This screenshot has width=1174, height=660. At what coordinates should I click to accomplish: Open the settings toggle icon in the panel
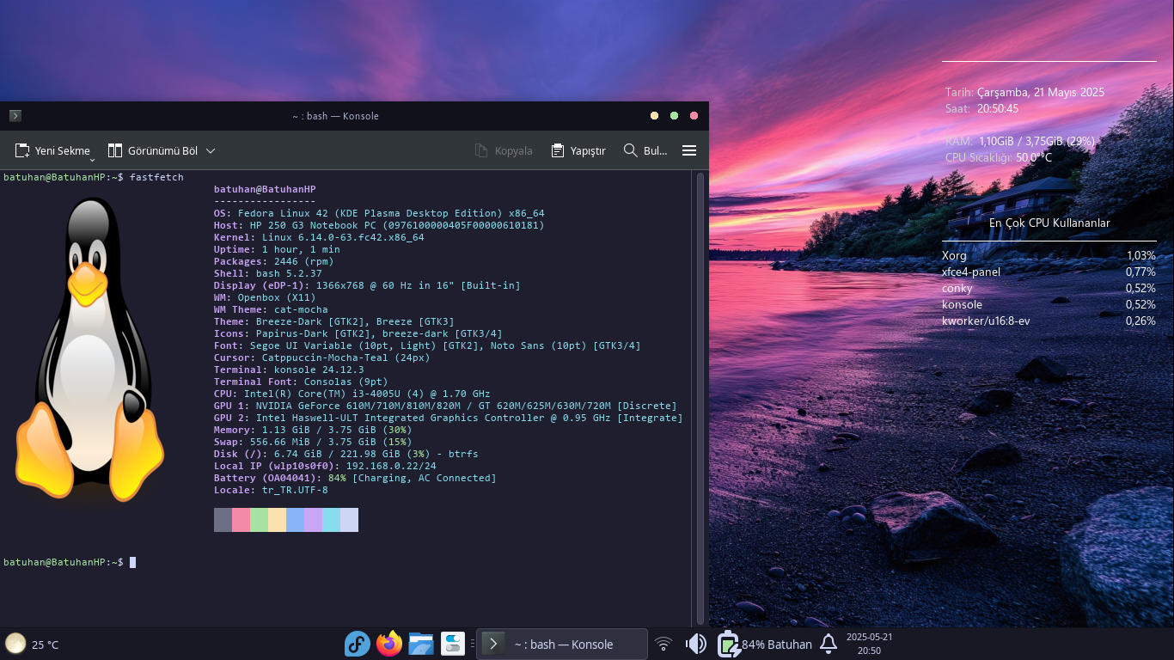[453, 644]
